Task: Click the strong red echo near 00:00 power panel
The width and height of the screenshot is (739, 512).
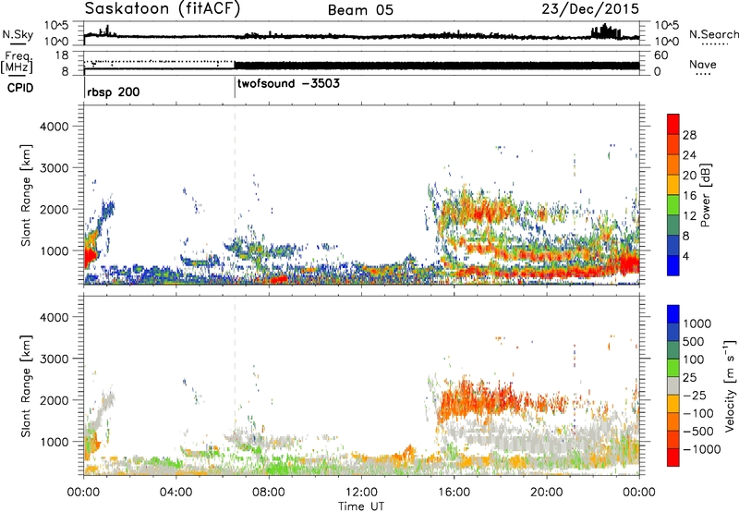Action: point(90,257)
